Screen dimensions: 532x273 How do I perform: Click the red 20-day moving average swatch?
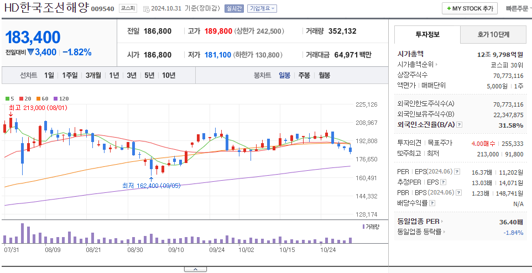tap(21, 99)
